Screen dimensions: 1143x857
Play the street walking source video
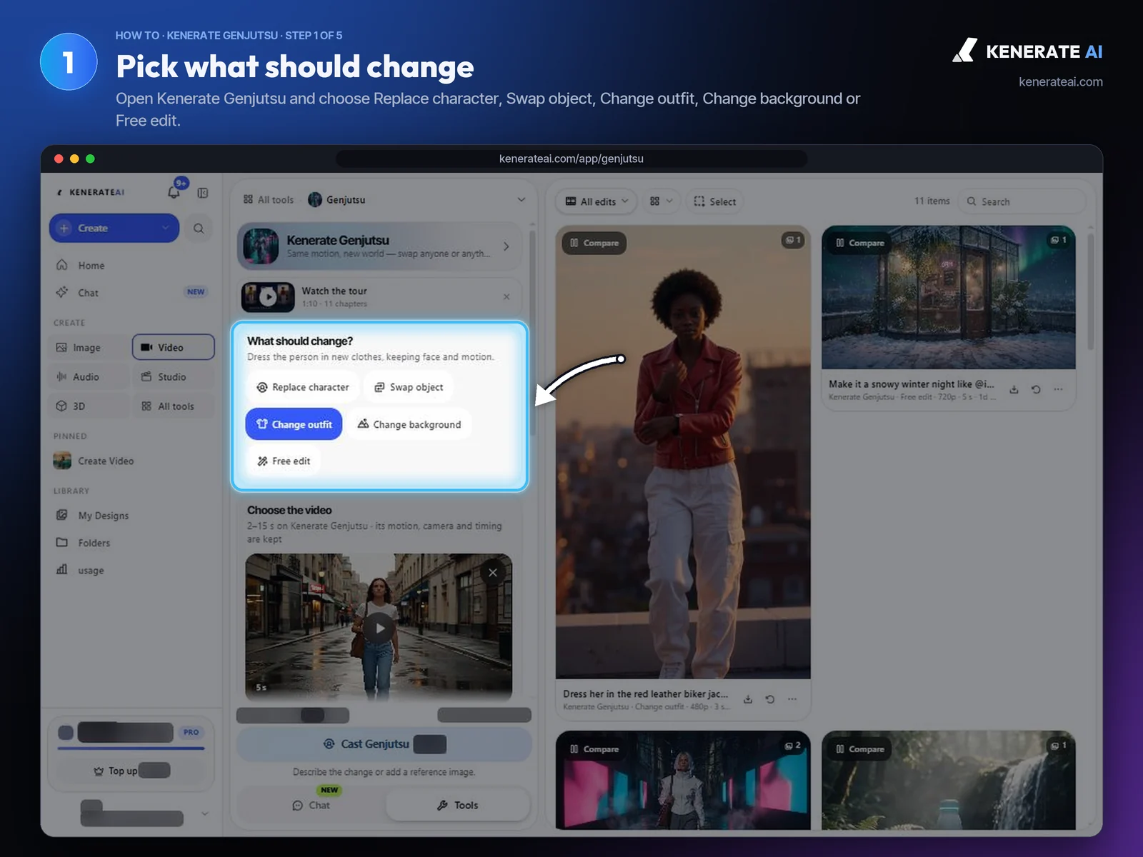click(x=379, y=628)
